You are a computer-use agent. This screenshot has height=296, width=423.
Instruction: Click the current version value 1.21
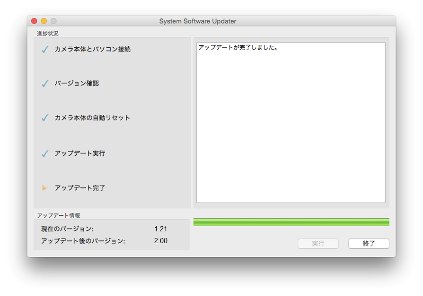click(x=160, y=229)
